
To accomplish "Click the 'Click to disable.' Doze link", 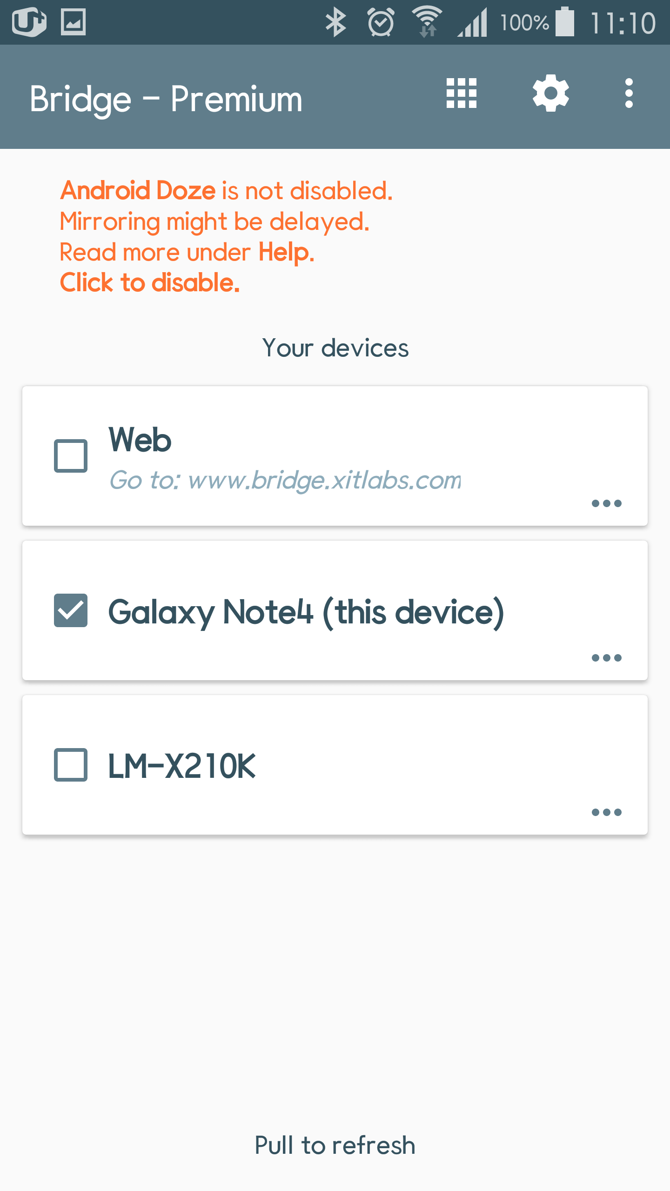I will [x=150, y=283].
